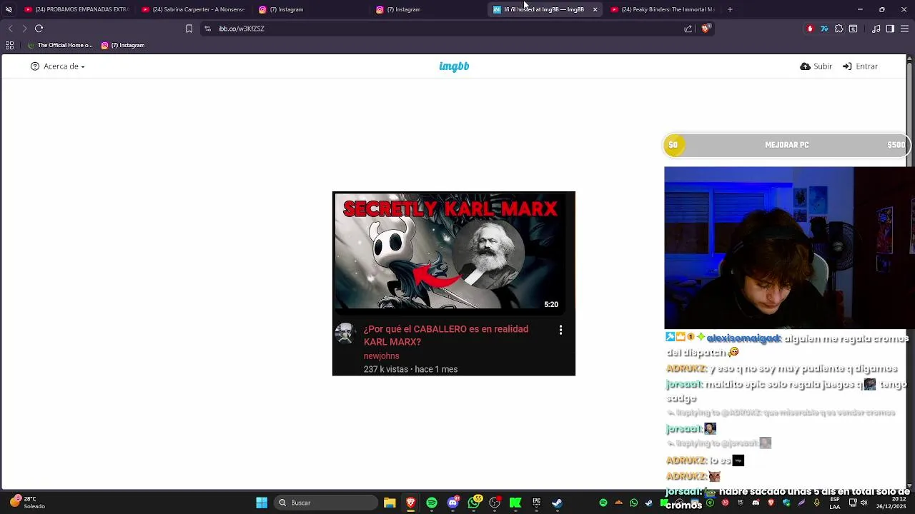Open Brave Shields lion icon

(706, 29)
